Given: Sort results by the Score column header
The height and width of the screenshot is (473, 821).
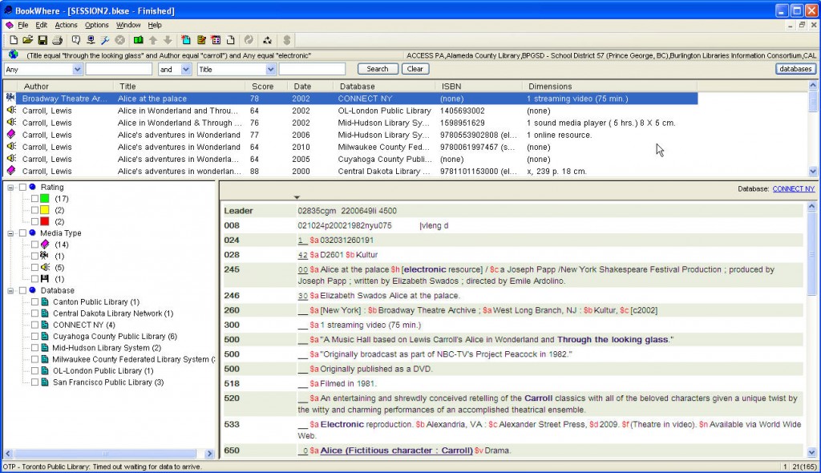Looking at the screenshot, I should click(x=266, y=87).
